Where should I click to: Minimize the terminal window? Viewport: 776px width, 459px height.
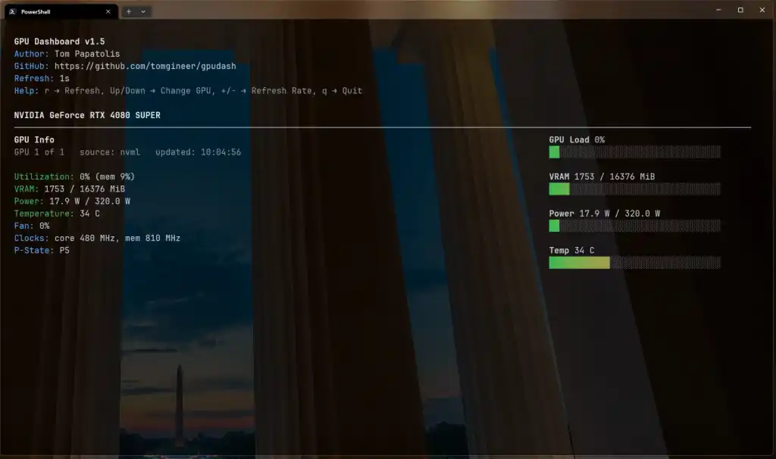[x=718, y=10]
